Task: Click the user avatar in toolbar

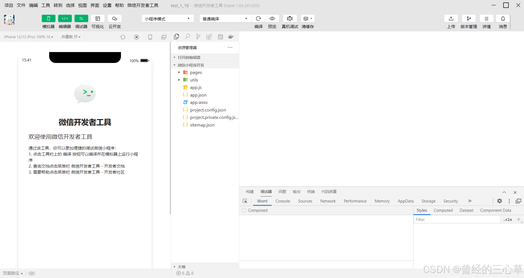Action: tap(9, 20)
